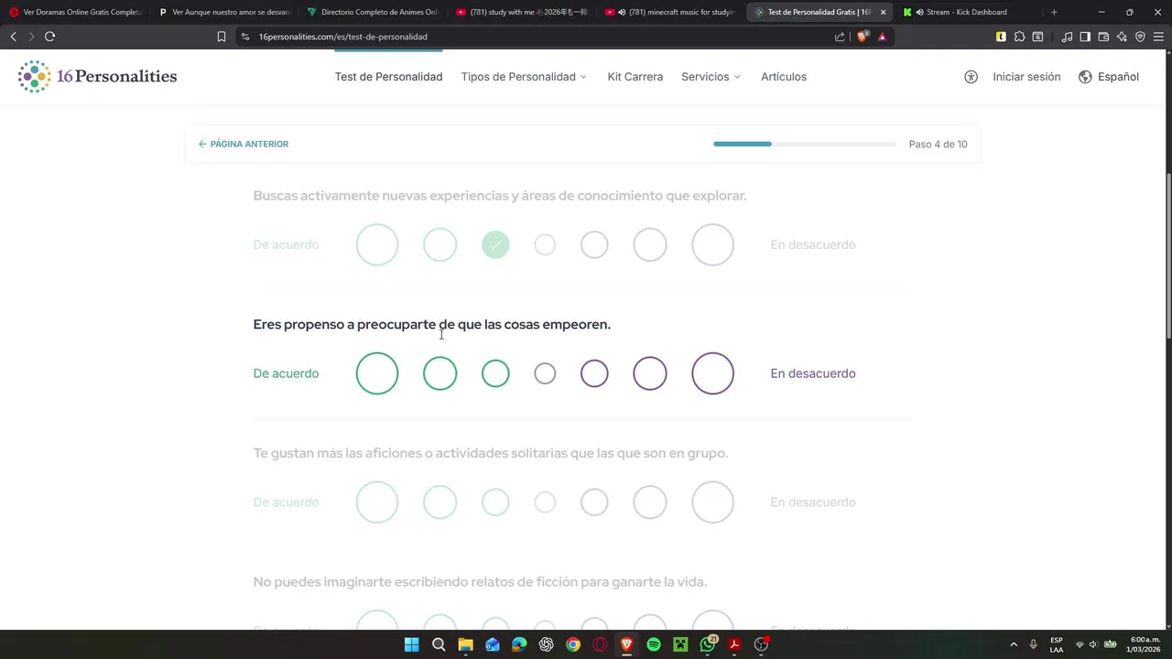Click the share page icon
Image resolution: width=1172 pixels, height=659 pixels.
pyautogui.click(x=840, y=37)
